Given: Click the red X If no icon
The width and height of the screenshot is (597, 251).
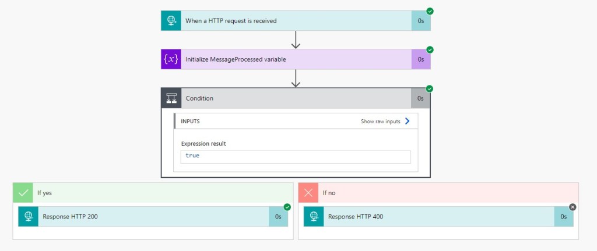Looking at the screenshot, I should coord(308,193).
